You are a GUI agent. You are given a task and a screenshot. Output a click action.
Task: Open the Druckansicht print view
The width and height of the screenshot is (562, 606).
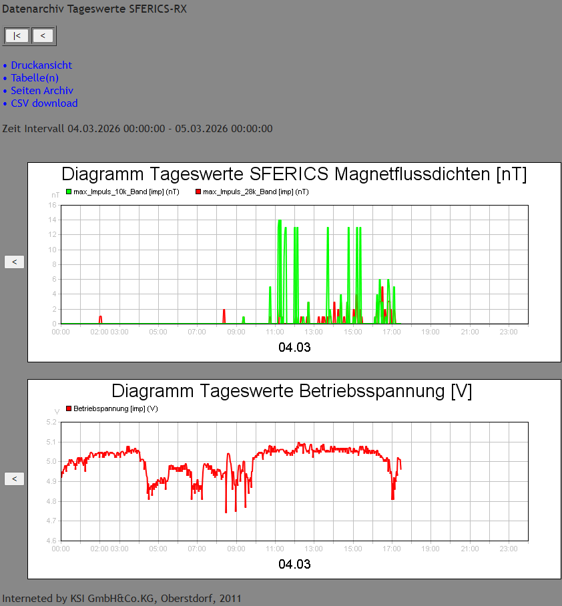(x=41, y=65)
